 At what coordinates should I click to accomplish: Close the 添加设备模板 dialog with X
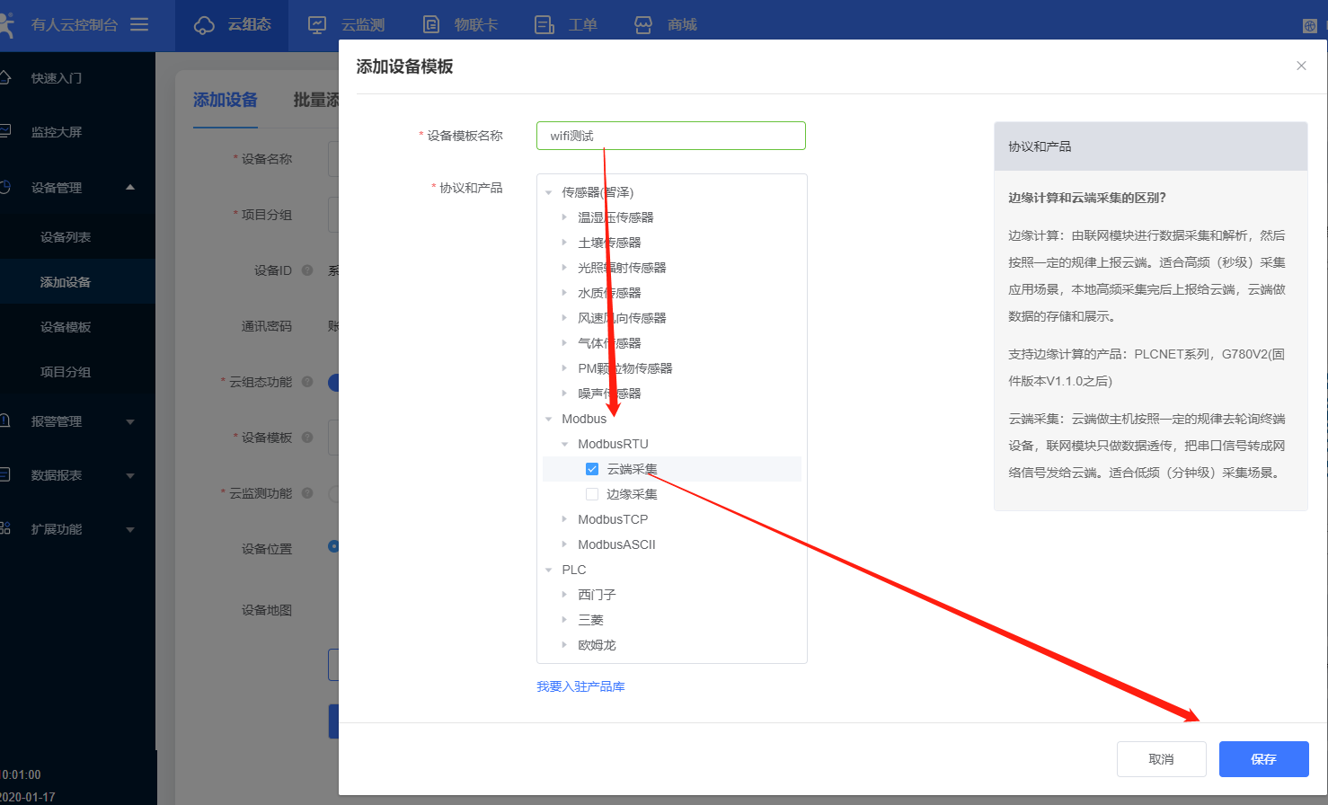pos(1301,66)
